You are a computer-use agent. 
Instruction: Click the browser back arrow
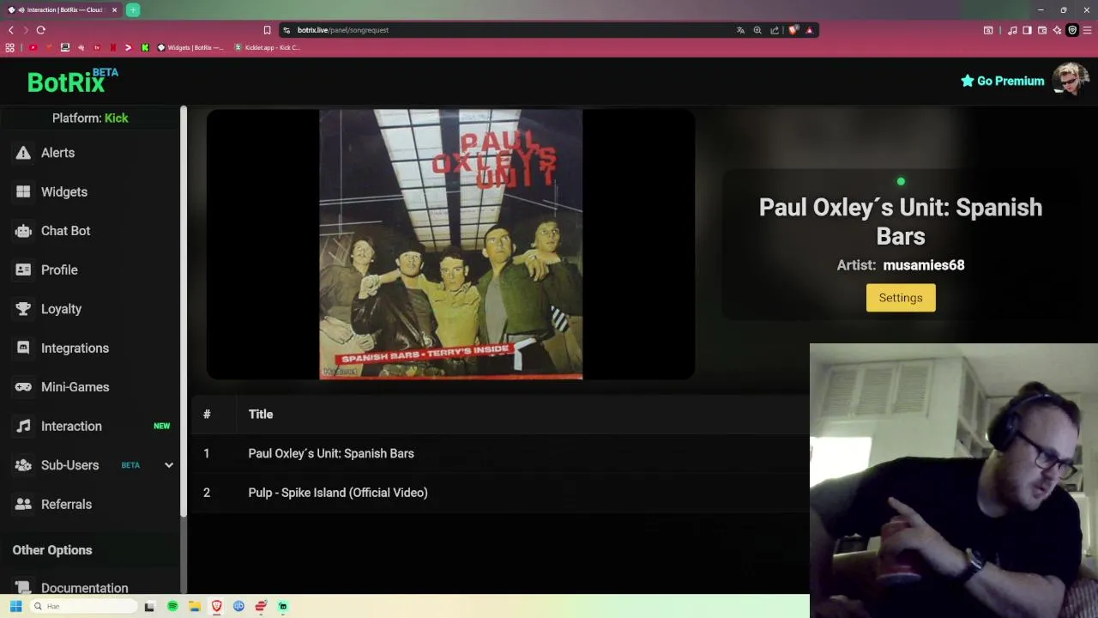pyautogui.click(x=11, y=30)
